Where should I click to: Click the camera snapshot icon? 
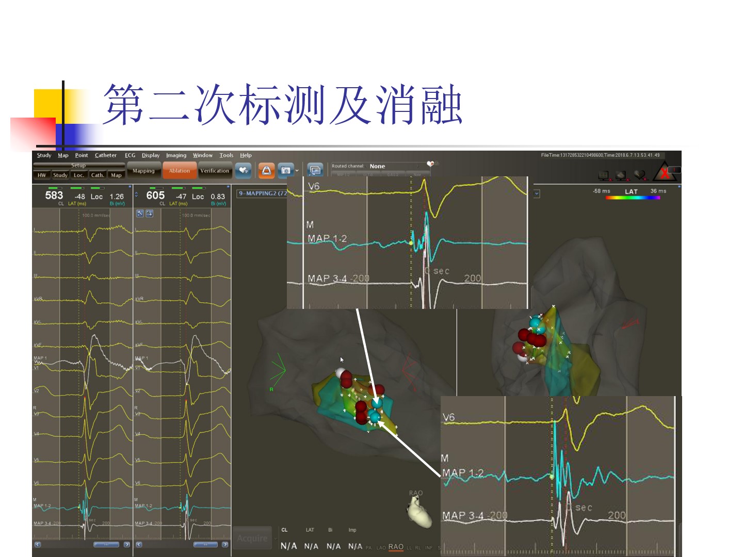point(285,170)
